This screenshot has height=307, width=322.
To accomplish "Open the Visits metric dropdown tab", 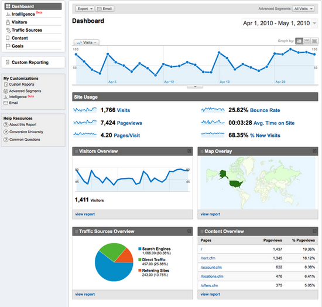I will click(x=87, y=42).
